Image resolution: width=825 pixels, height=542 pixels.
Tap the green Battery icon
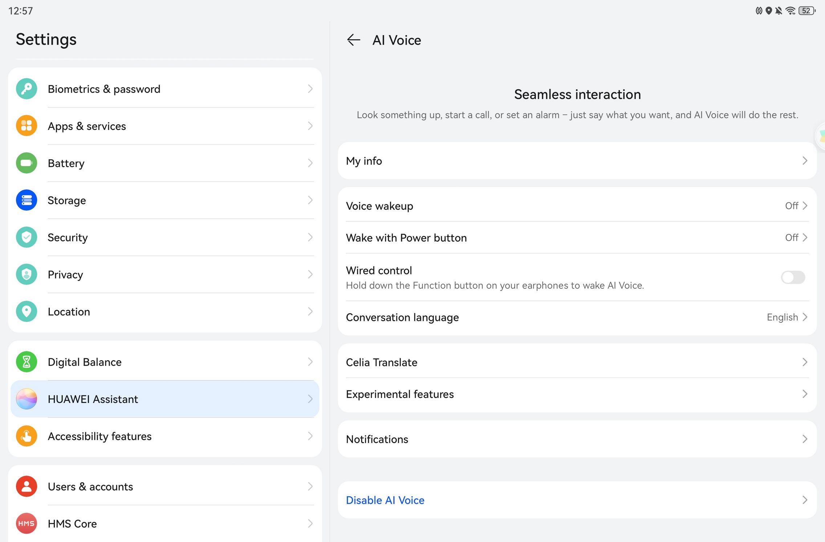point(27,163)
